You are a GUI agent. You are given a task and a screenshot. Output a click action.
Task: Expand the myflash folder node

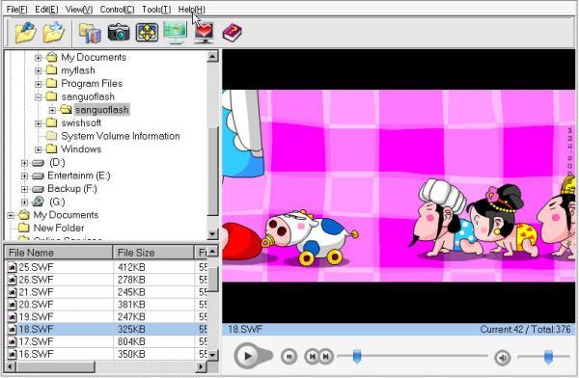click(38, 71)
